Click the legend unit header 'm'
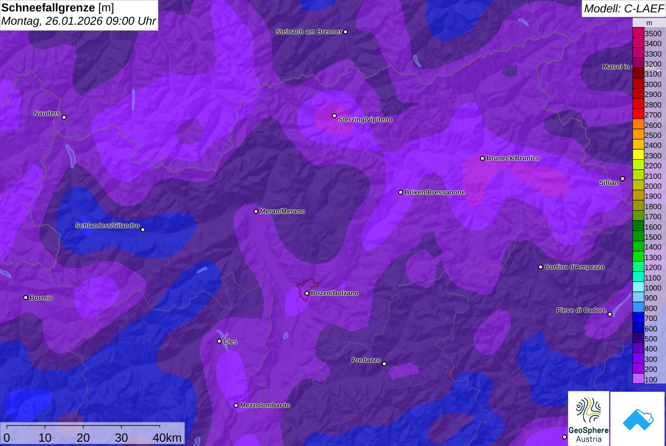This screenshot has height=446, width=666. tap(649, 23)
